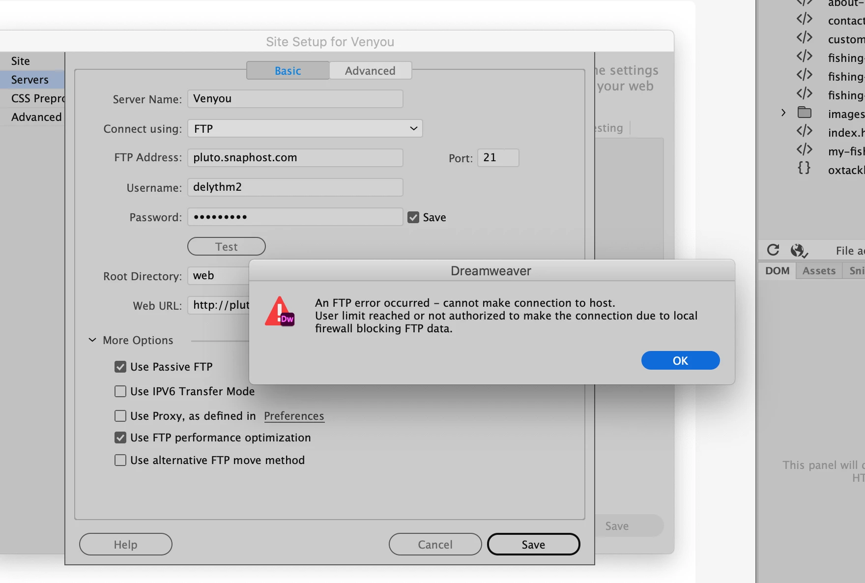The image size is (865, 583).
Task: Click Save in the server dialog
Action: coord(533,544)
